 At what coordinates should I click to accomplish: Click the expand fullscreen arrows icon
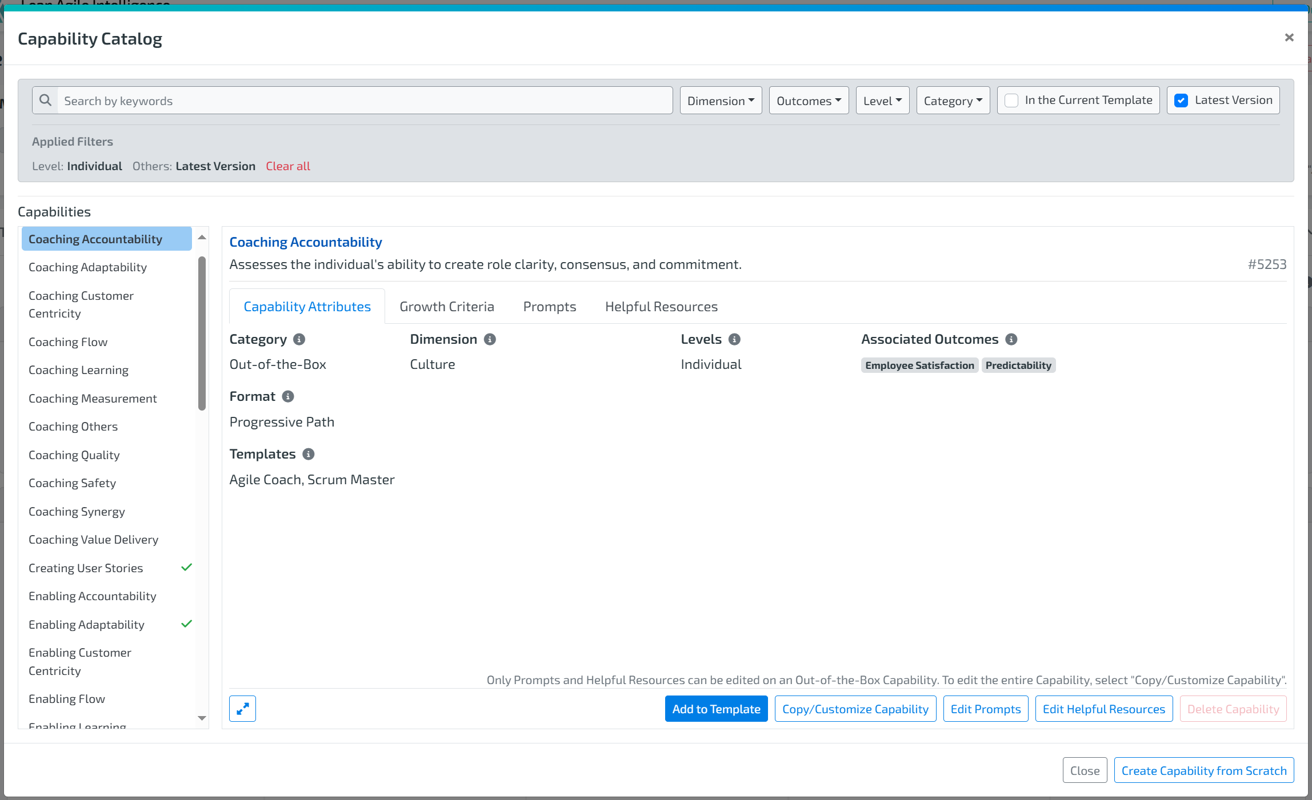pyautogui.click(x=242, y=709)
